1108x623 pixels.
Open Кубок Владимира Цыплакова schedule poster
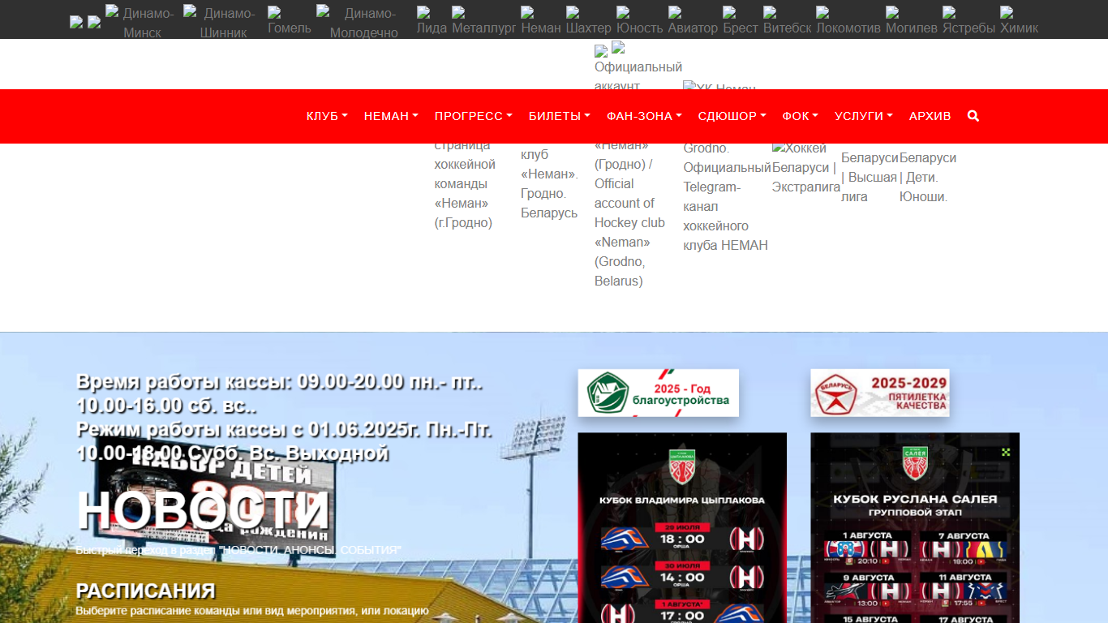pos(682,527)
